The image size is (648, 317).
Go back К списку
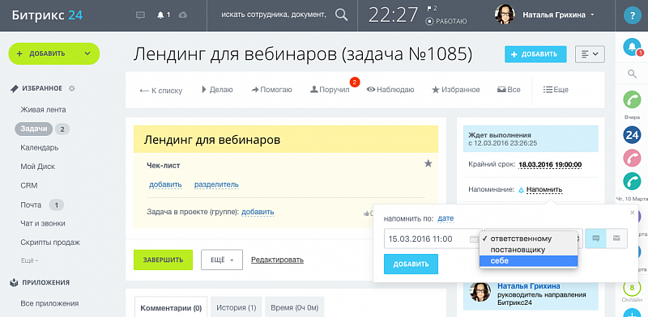pyautogui.click(x=160, y=91)
